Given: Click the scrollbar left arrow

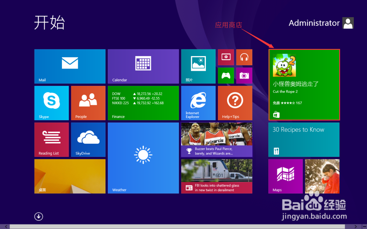Looking at the screenshot, I should pos(6,227).
